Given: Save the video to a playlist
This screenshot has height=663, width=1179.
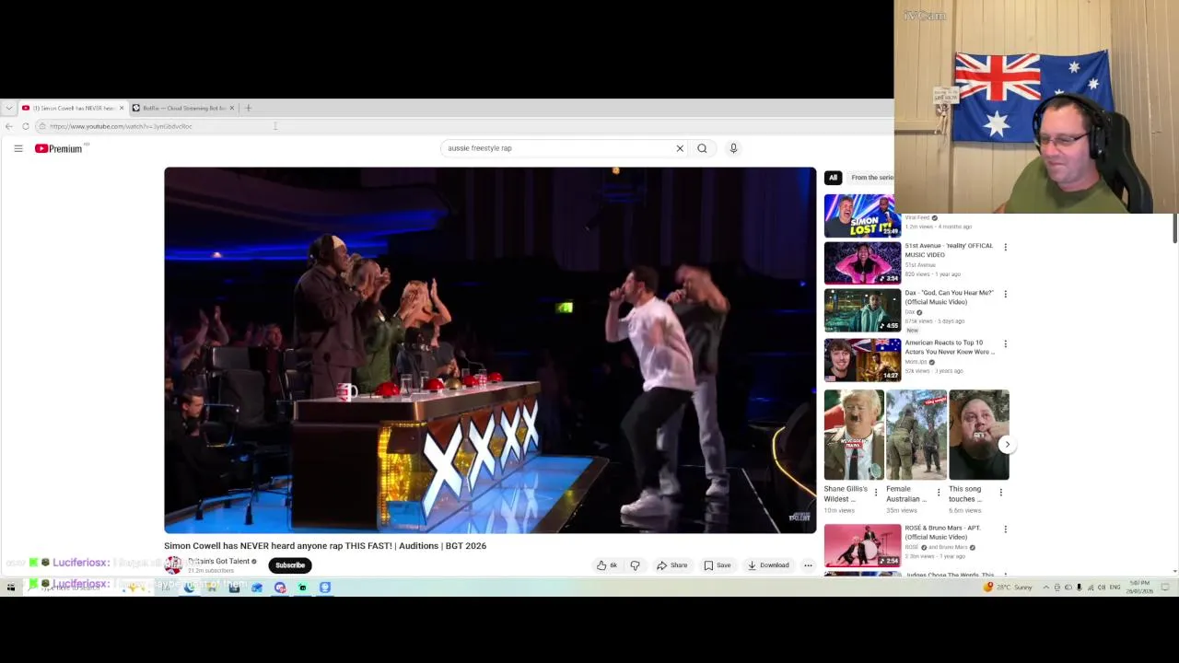Looking at the screenshot, I should point(718,565).
